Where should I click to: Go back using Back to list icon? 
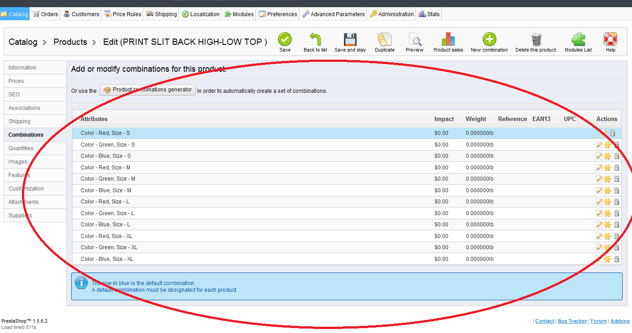click(x=315, y=39)
